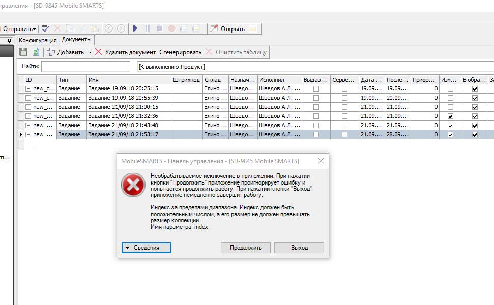Image resolution: width=494 pixels, height=305 pixels.
Task: Click the envelope icon right of Открыть
Action: tap(253, 28)
